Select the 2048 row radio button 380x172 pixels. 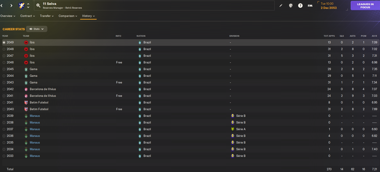pos(4,49)
